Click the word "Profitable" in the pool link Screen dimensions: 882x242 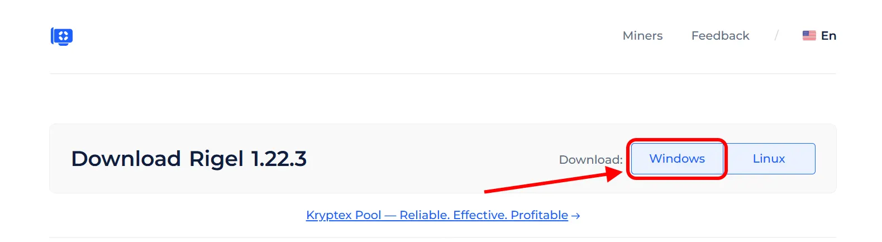[539, 215]
